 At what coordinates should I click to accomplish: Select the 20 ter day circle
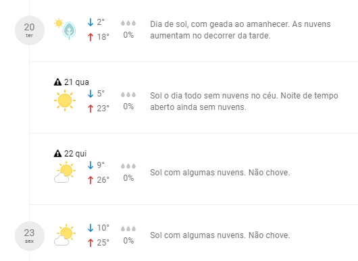(x=30, y=30)
